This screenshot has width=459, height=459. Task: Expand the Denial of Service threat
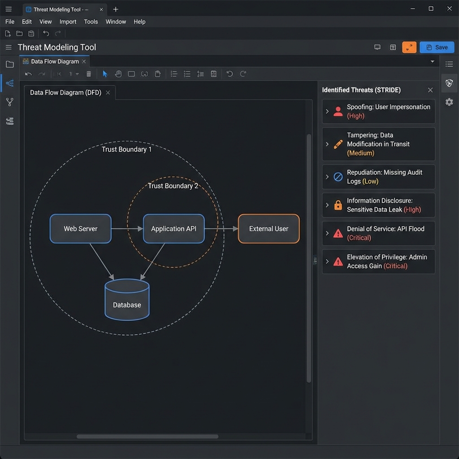tap(327, 233)
